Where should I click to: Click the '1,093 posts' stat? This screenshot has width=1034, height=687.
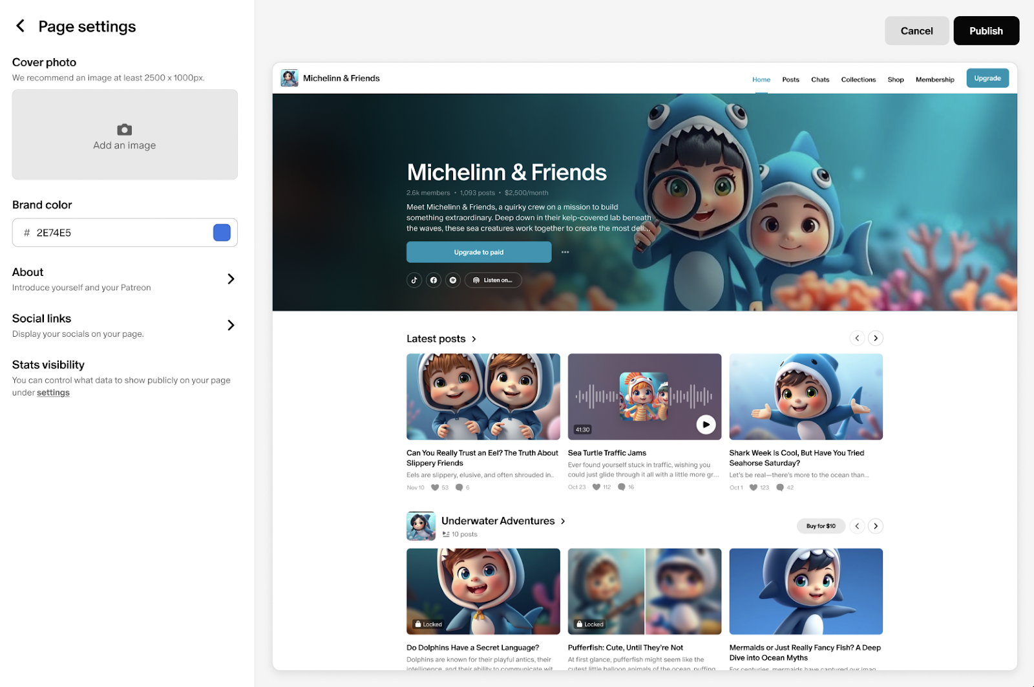477,193
